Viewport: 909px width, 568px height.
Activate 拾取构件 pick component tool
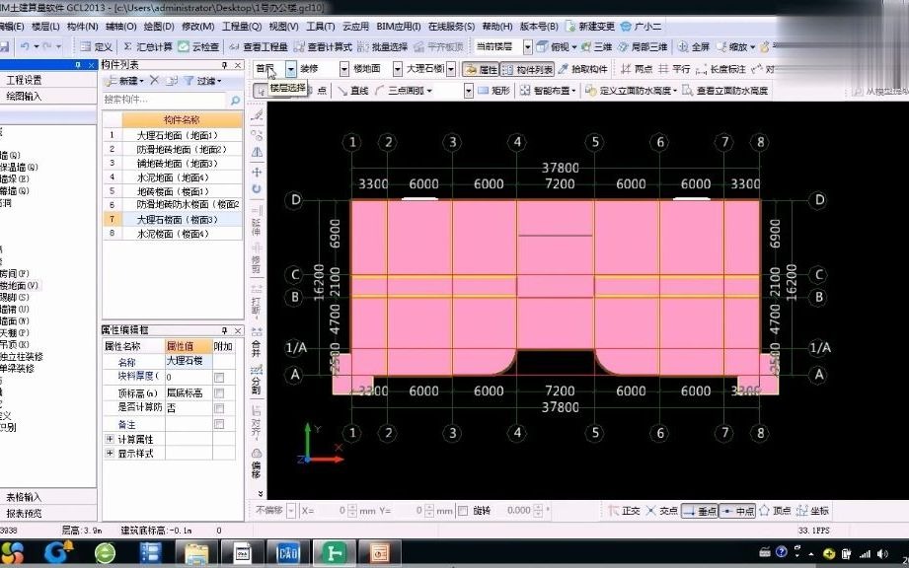click(582, 69)
